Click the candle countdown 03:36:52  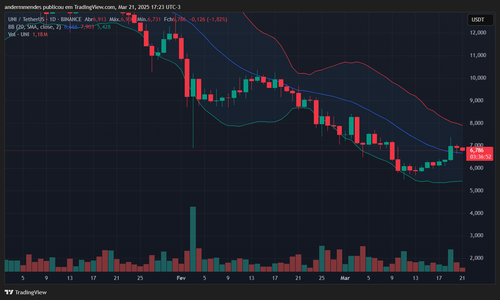coord(481,157)
